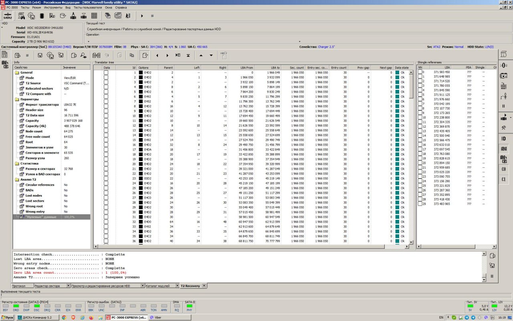Open the Инструменты menu
The width and height of the screenshot is (513, 321).
(x=53, y=8)
